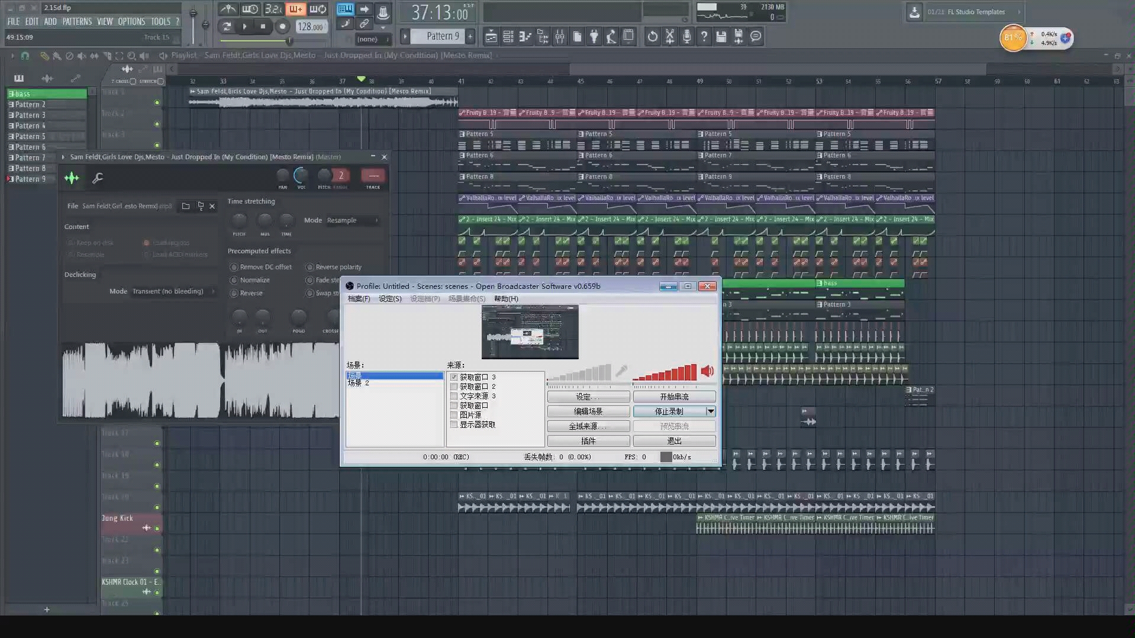Image resolution: width=1135 pixels, height=638 pixels.
Task: Click the speech bubble info icon
Action: coord(756,37)
